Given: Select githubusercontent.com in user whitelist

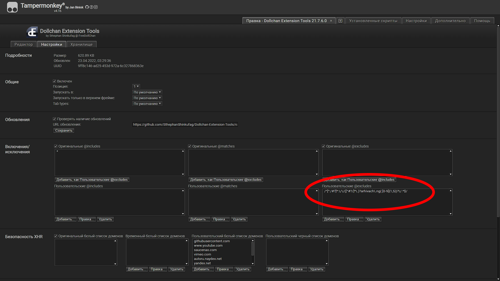Looking at the screenshot, I should coord(212,241).
